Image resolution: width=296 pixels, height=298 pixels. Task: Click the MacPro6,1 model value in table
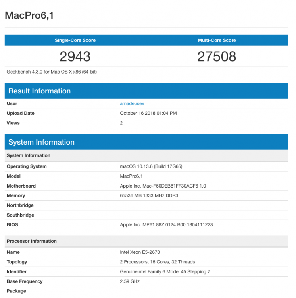point(131,176)
